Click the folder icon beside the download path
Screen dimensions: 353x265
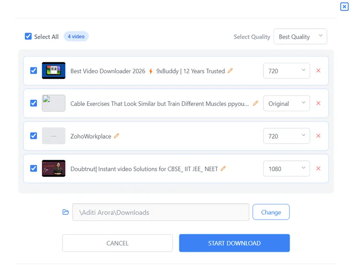click(65, 212)
